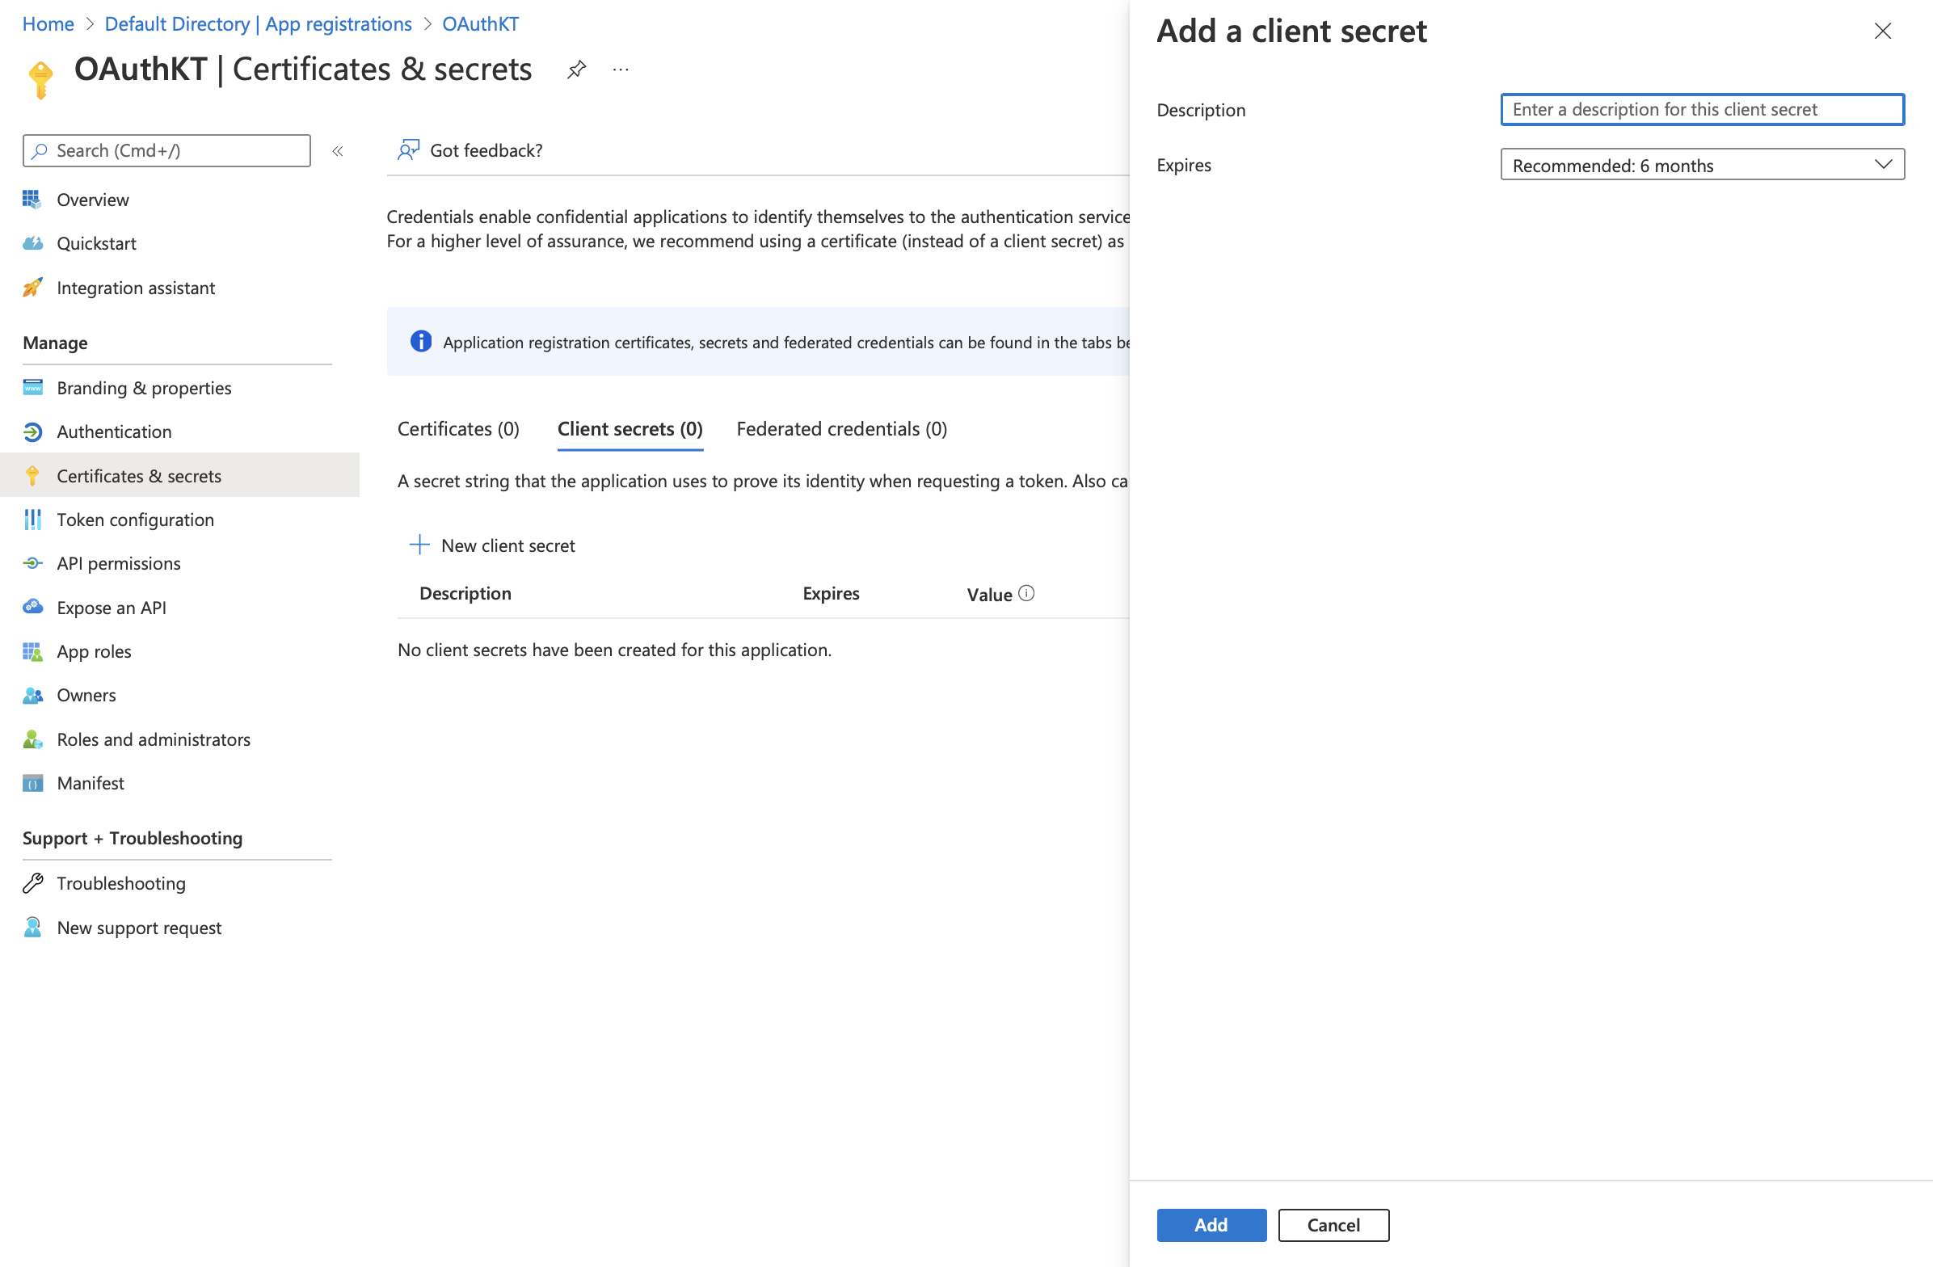Click the Quickstart cloud icon

(32, 243)
